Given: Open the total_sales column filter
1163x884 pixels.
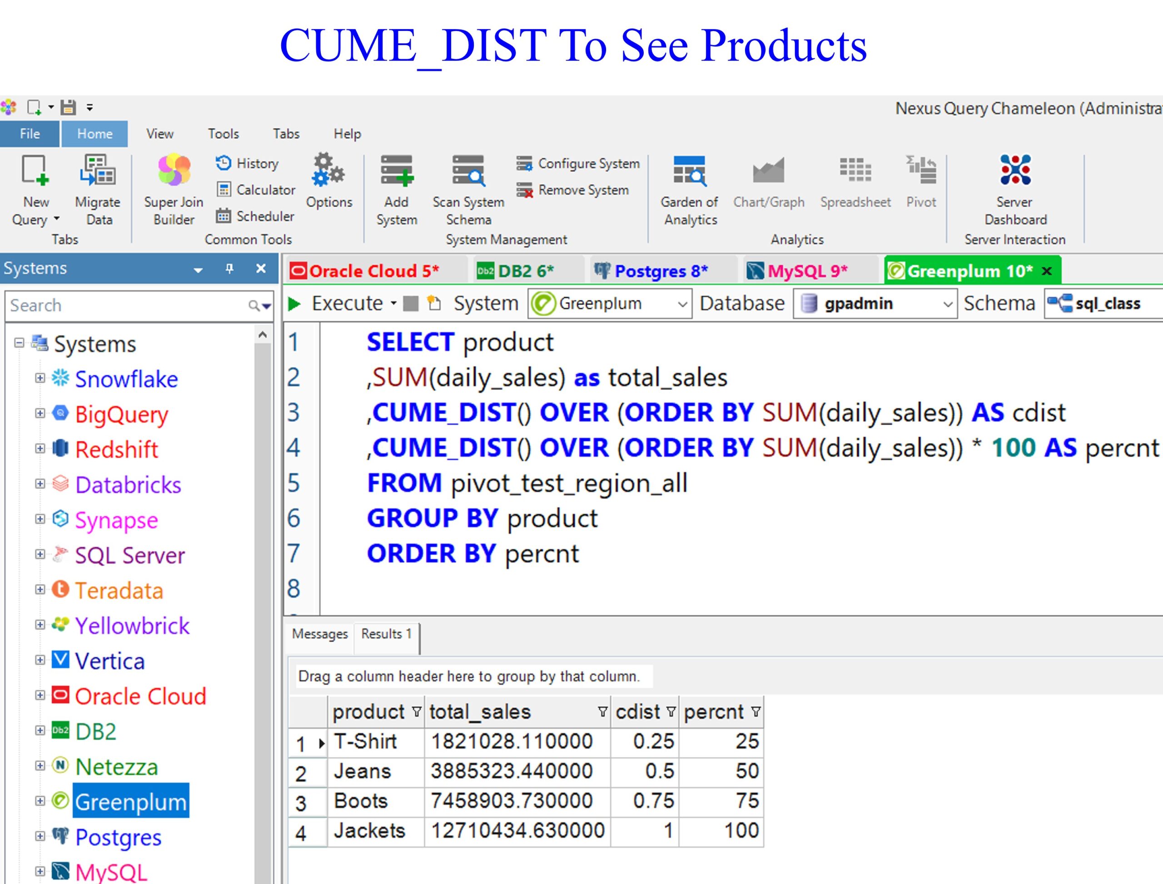Looking at the screenshot, I should click(602, 712).
